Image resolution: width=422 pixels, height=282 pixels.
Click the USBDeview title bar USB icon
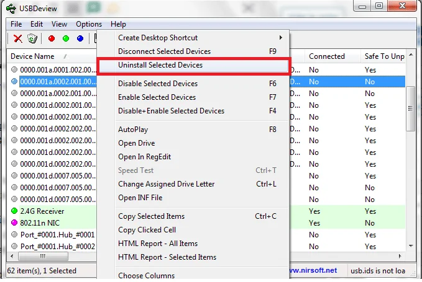tap(14, 9)
